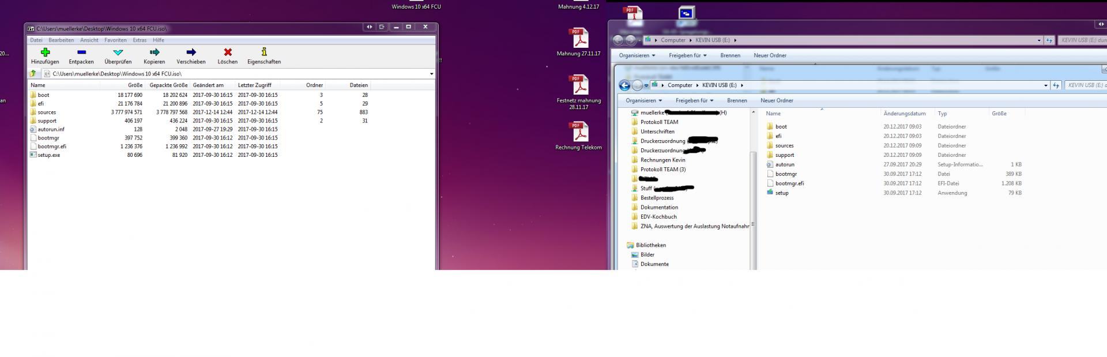The width and height of the screenshot is (1107, 357).
Task: Click Neuer Ordner in back Explorer toolbar
Action: (770, 55)
